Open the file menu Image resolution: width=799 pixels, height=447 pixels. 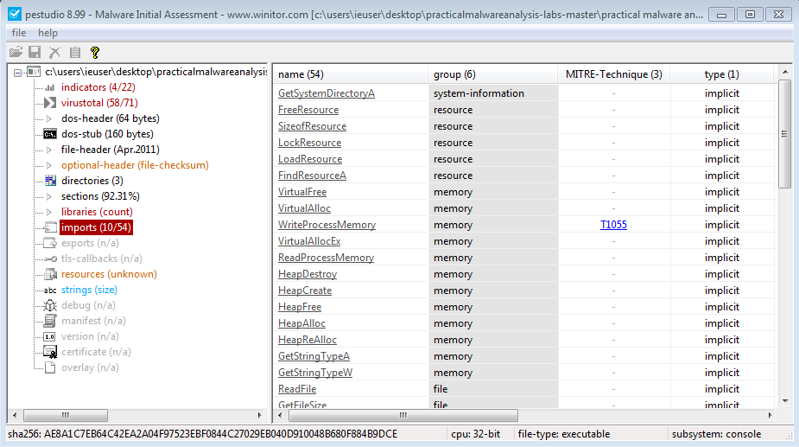[19, 33]
